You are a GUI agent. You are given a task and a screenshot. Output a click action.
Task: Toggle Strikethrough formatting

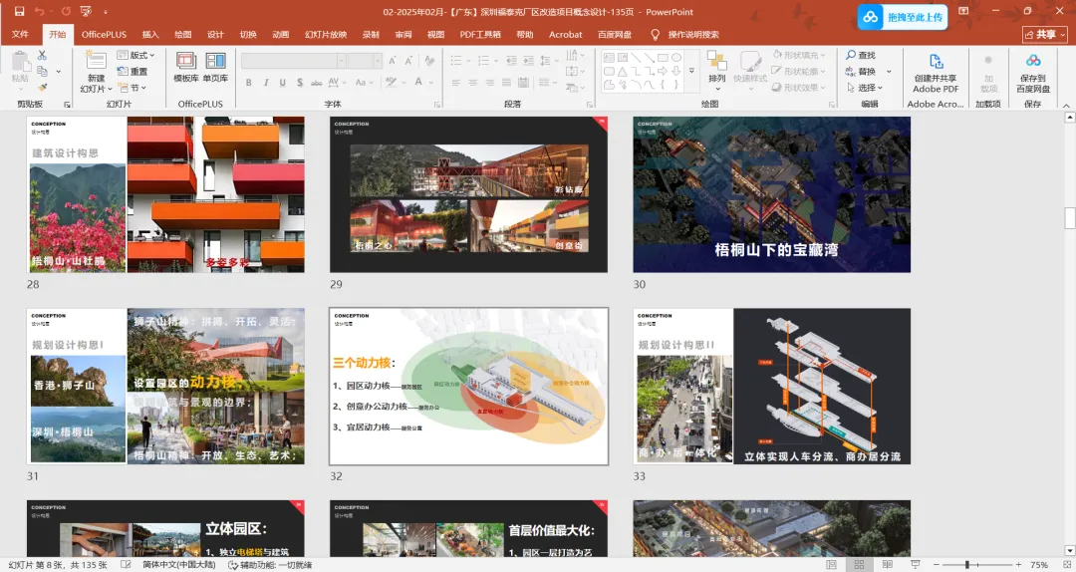317,83
